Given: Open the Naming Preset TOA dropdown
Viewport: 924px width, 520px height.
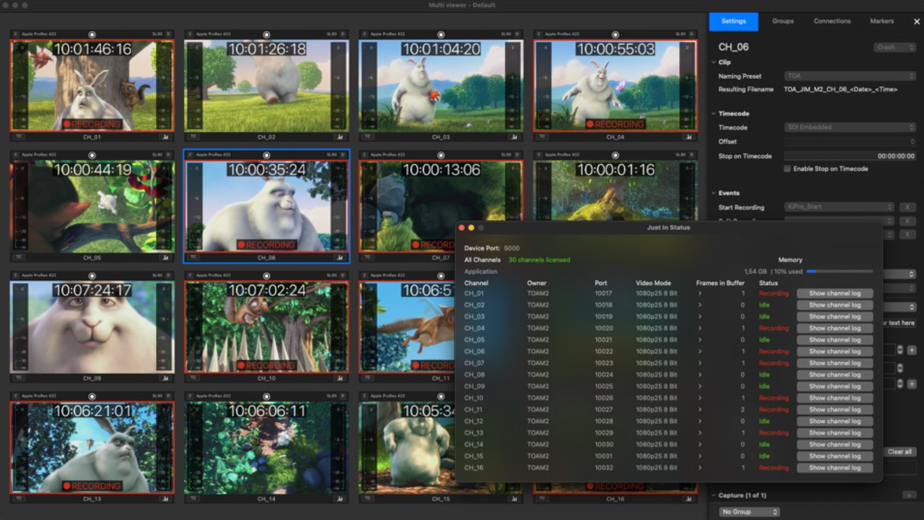Looking at the screenshot, I should 849,76.
